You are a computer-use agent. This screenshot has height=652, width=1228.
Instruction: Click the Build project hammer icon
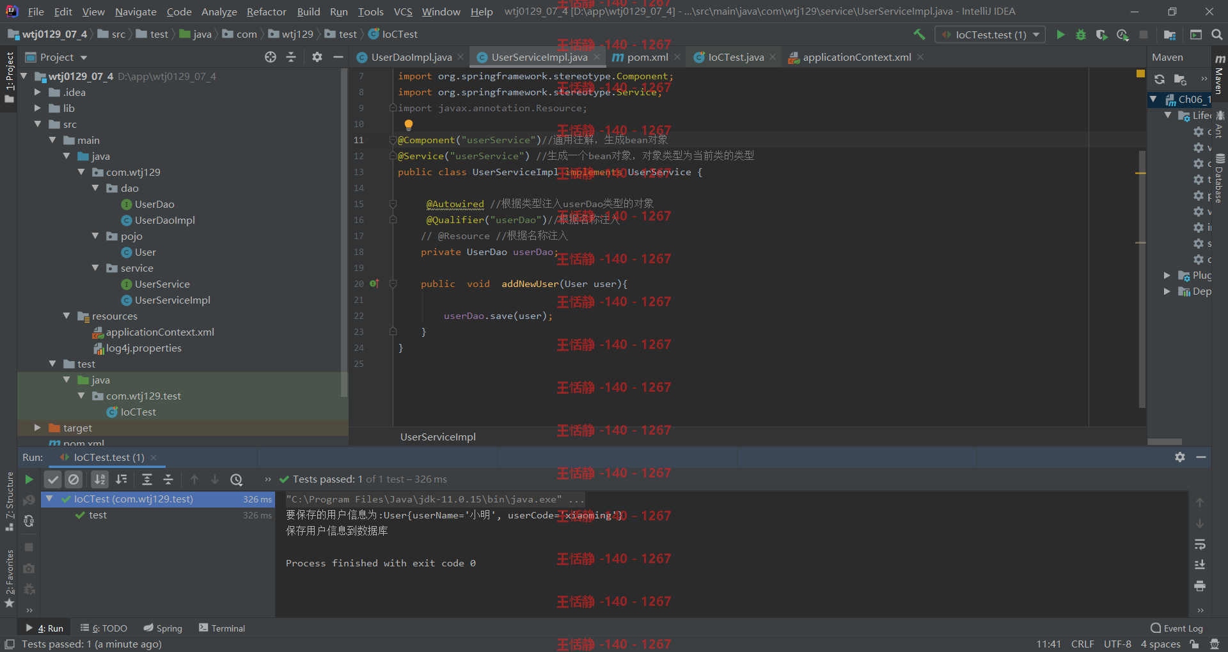point(919,35)
